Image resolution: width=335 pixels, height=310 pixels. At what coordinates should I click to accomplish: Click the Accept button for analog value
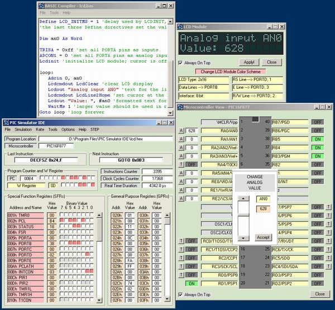(x=262, y=237)
